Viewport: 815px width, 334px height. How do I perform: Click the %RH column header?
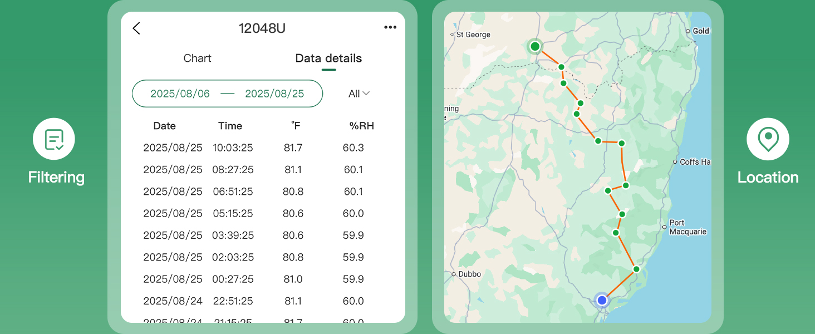click(361, 126)
